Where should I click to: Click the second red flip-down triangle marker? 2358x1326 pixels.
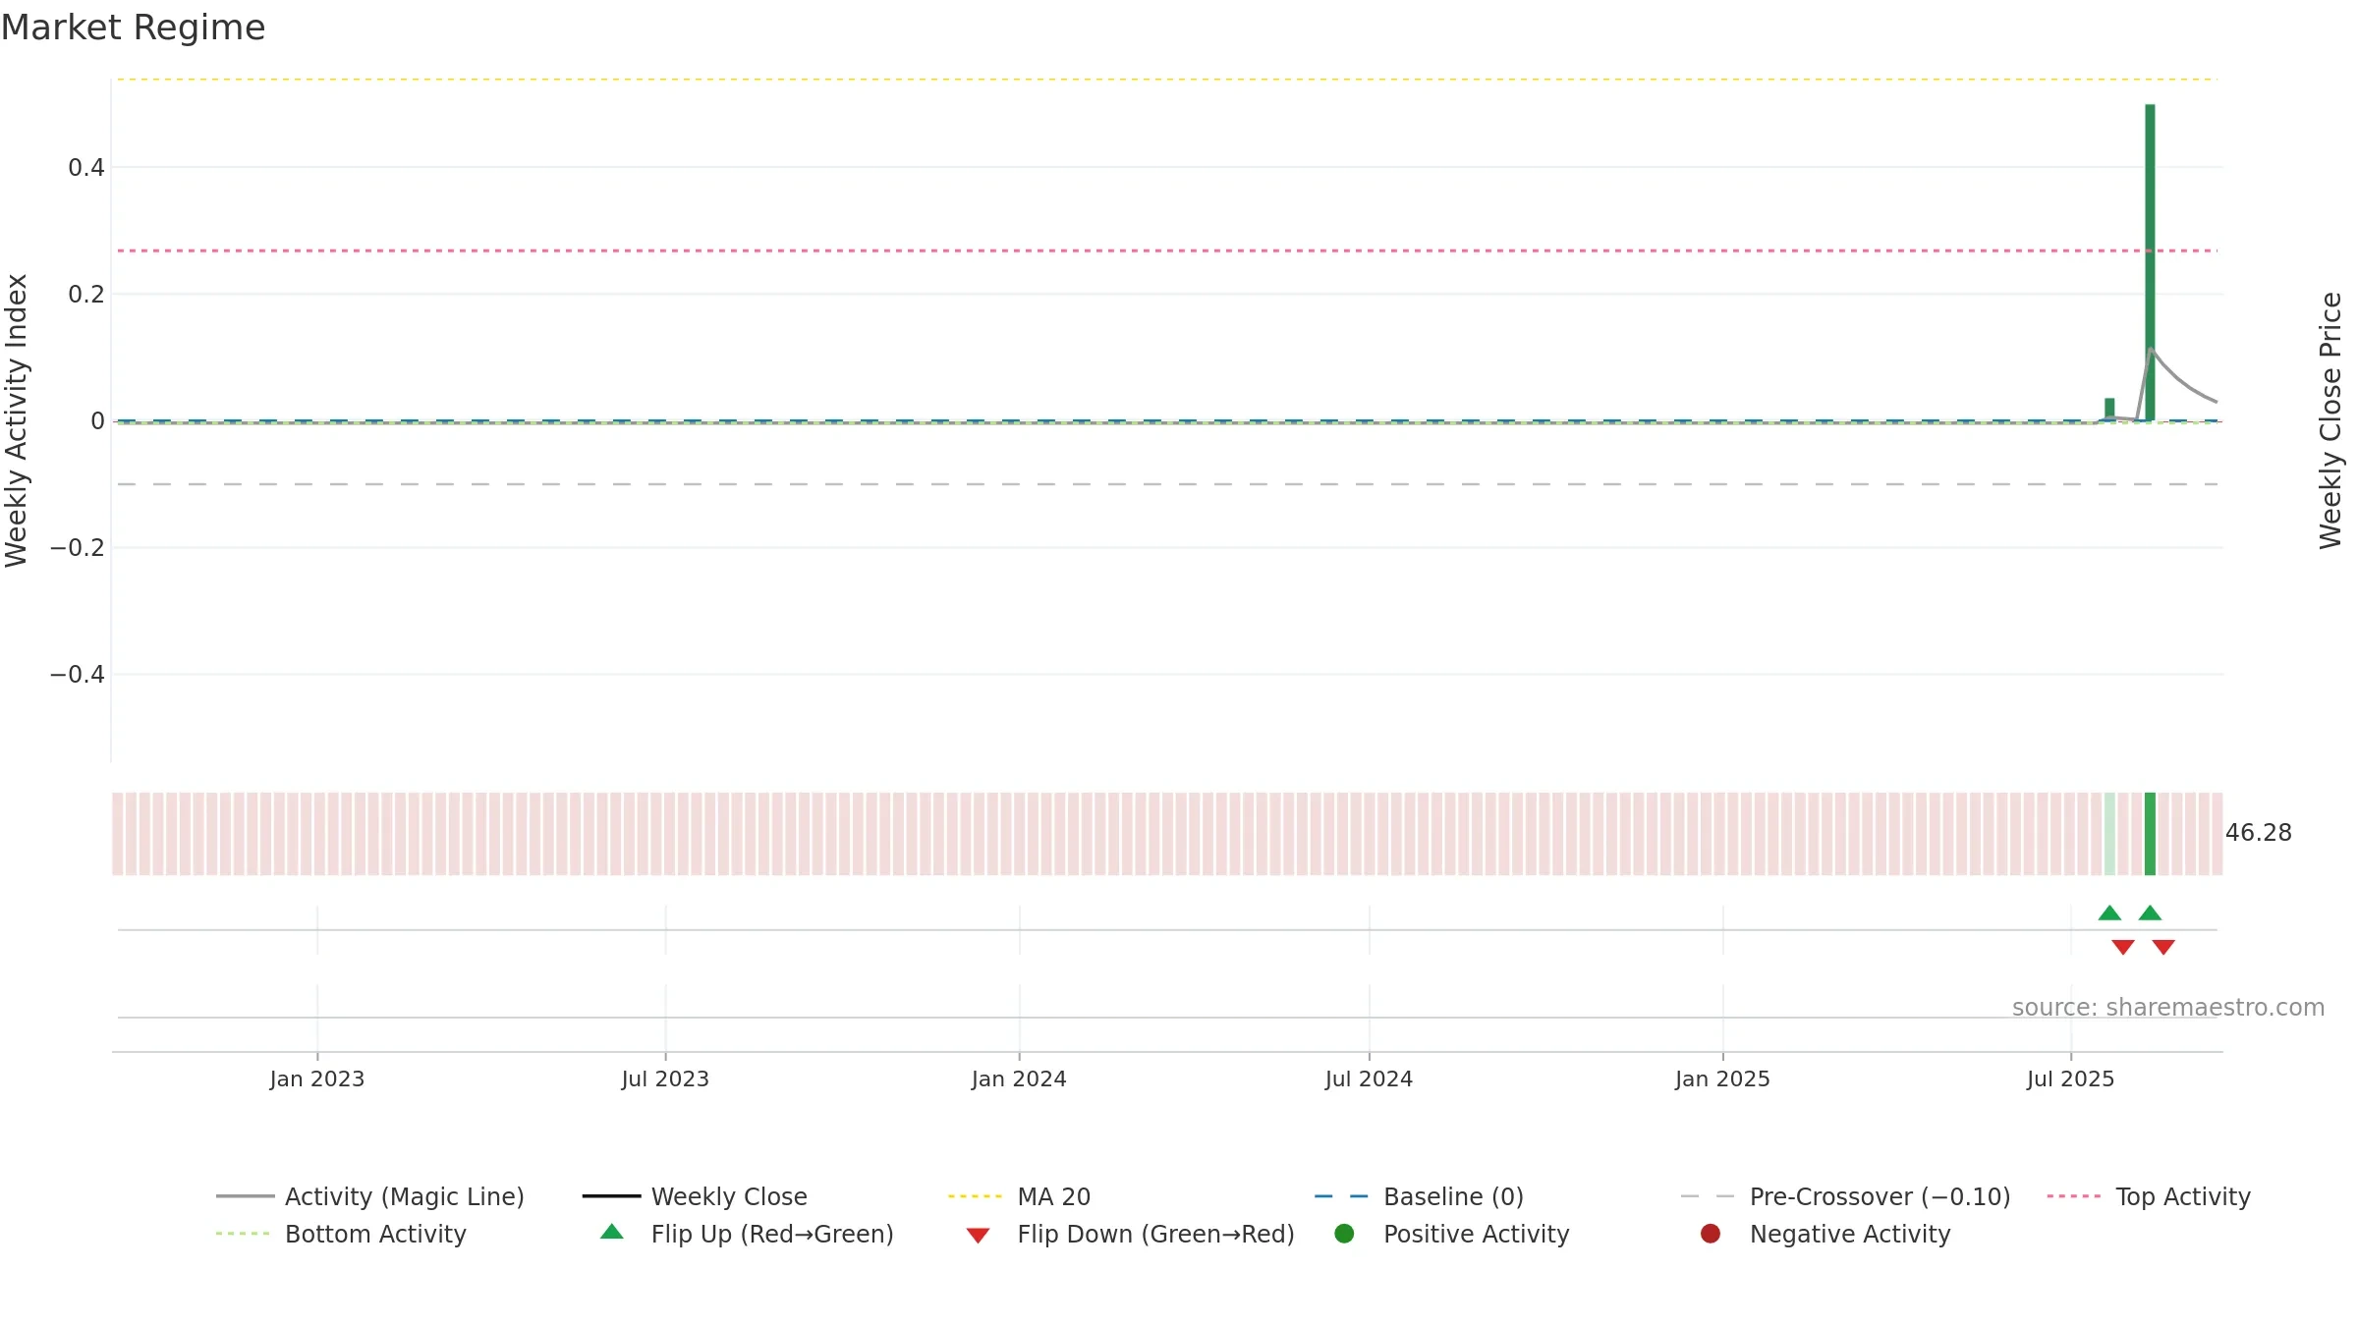[x=2163, y=947]
